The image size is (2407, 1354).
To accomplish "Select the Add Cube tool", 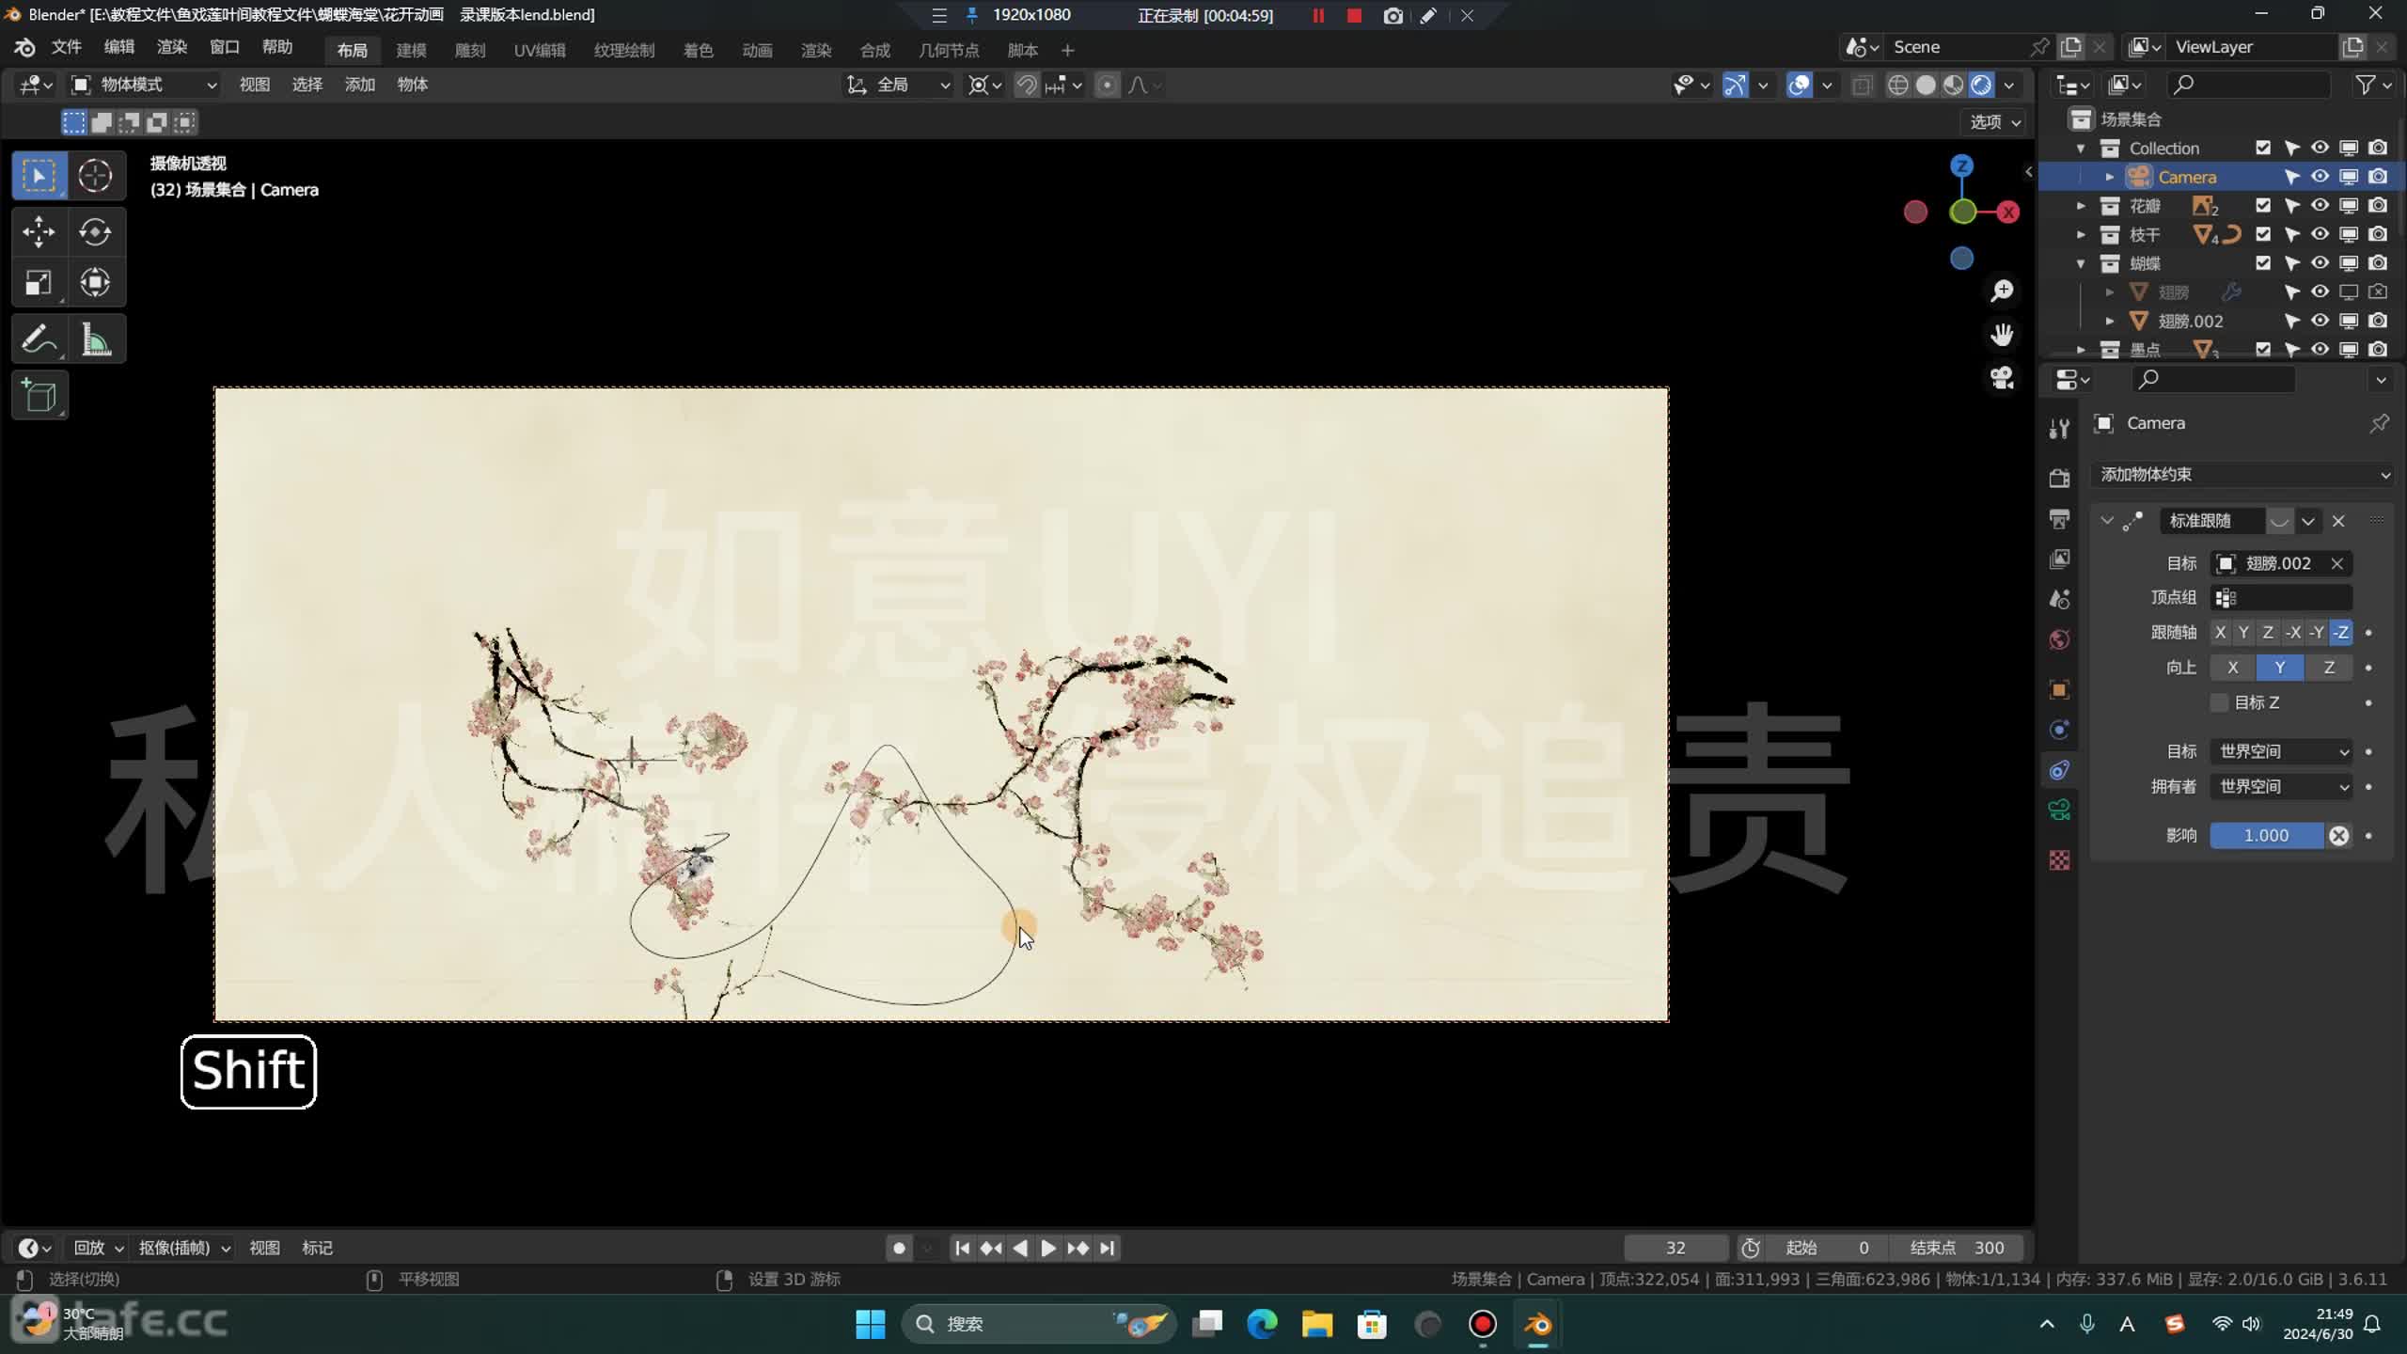I will 39,396.
